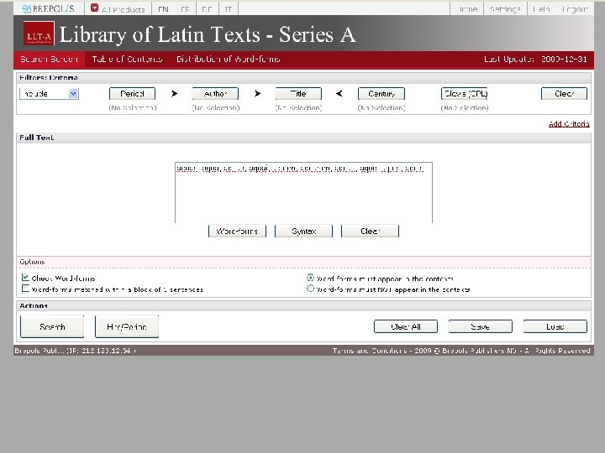605x453 pixels.
Task: Click the Century filter button
Action: [x=381, y=94]
